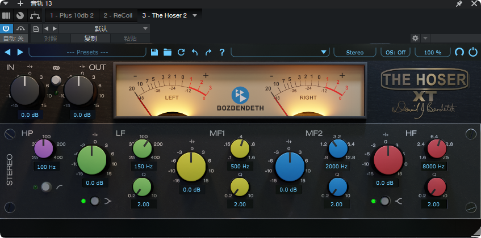Open dropdown arrow next to The Hoser 2
The image size is (481, 238).
pos(195,15)
